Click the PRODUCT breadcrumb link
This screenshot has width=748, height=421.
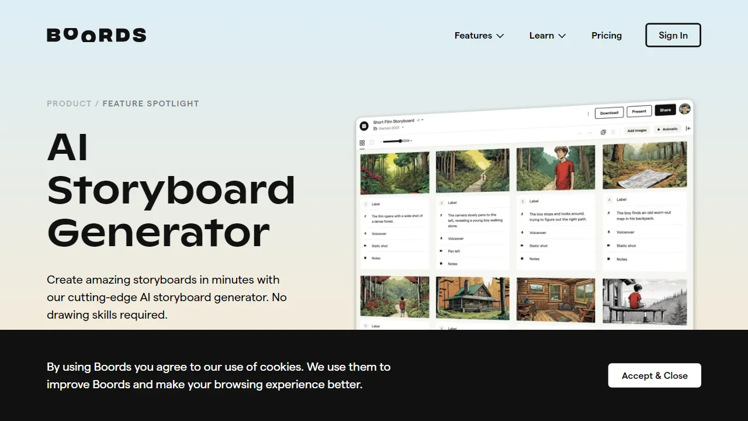69,103
